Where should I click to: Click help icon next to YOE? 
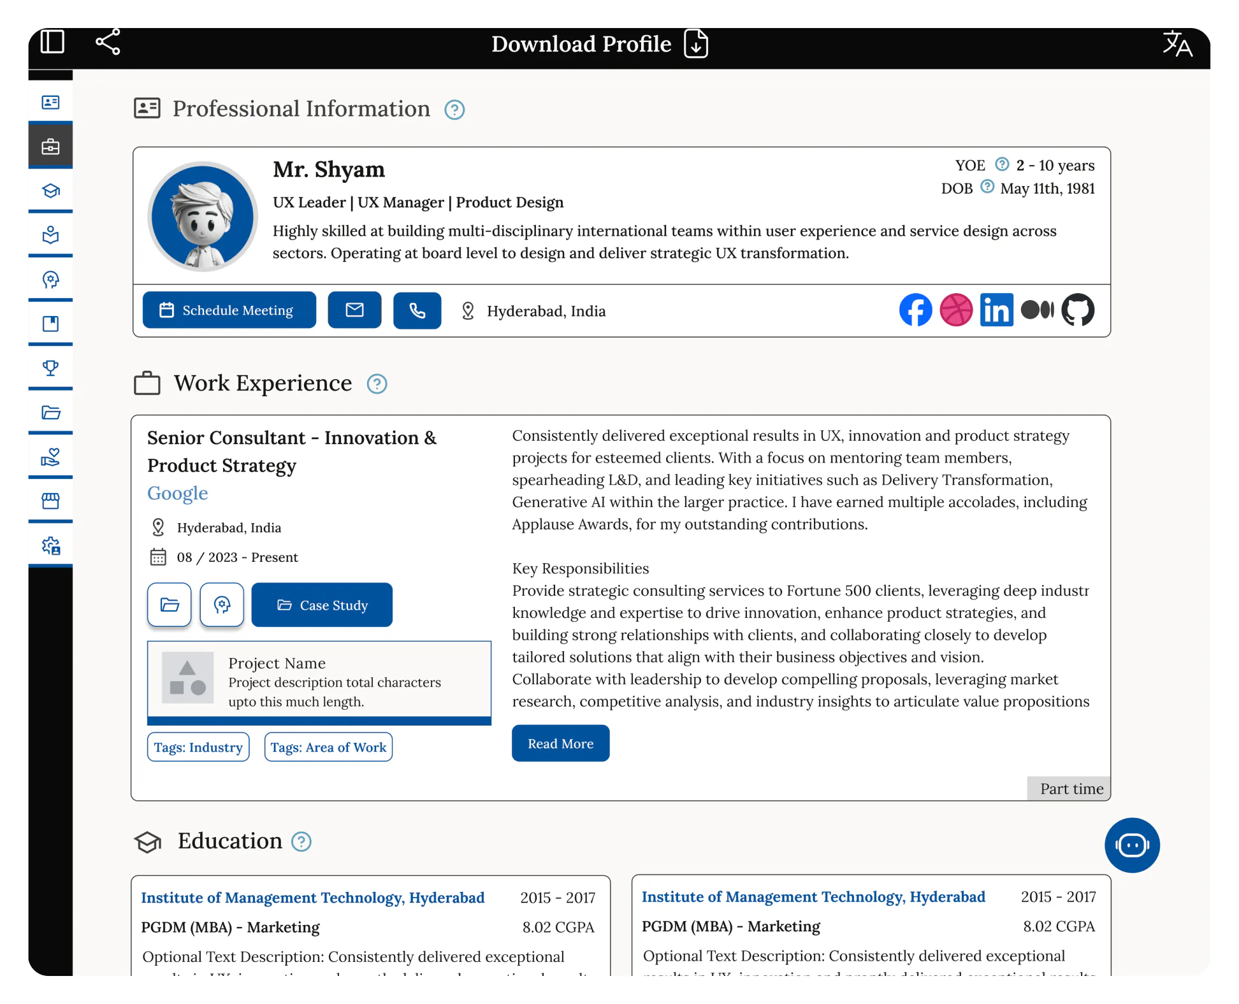coord(1002,164)
